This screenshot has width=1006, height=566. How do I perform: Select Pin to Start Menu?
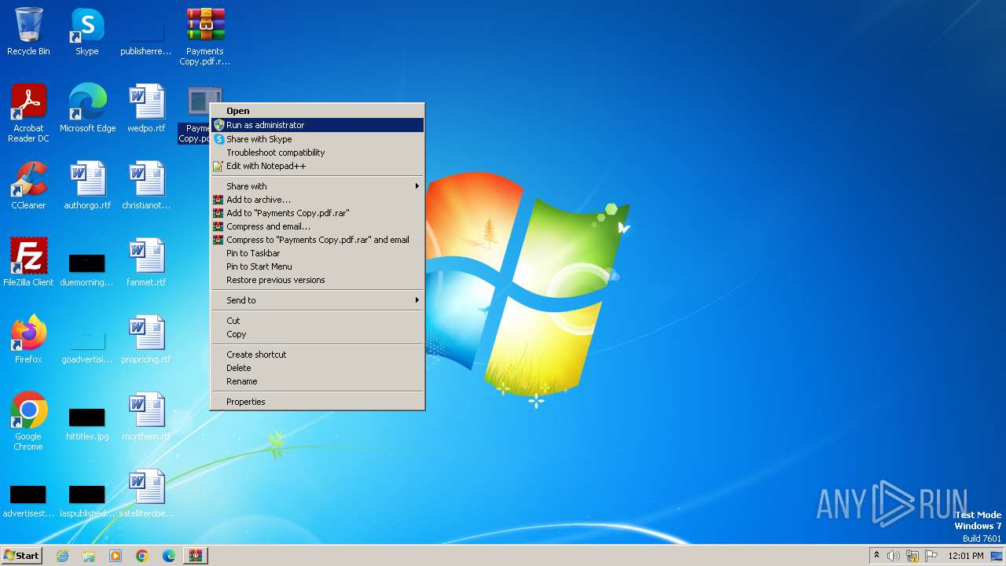point(318,266)
